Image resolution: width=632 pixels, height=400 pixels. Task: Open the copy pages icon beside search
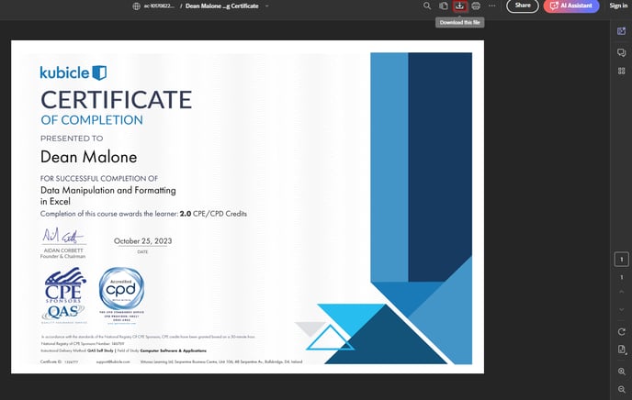[x=444, y=6]
